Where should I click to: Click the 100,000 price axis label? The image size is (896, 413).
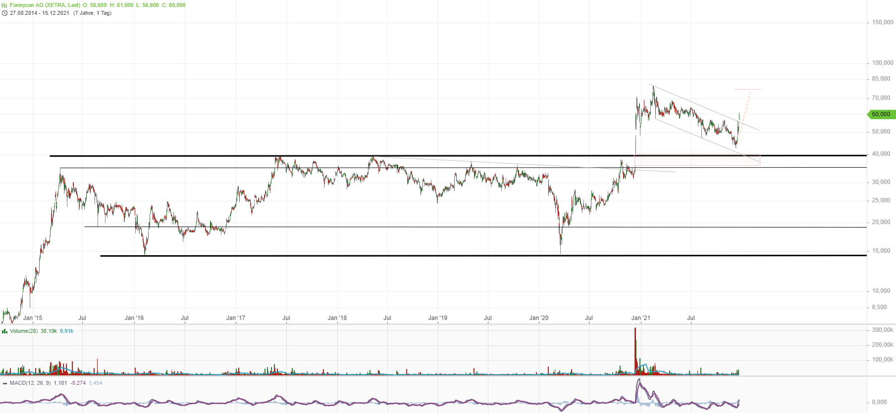(x=883, y=63)
